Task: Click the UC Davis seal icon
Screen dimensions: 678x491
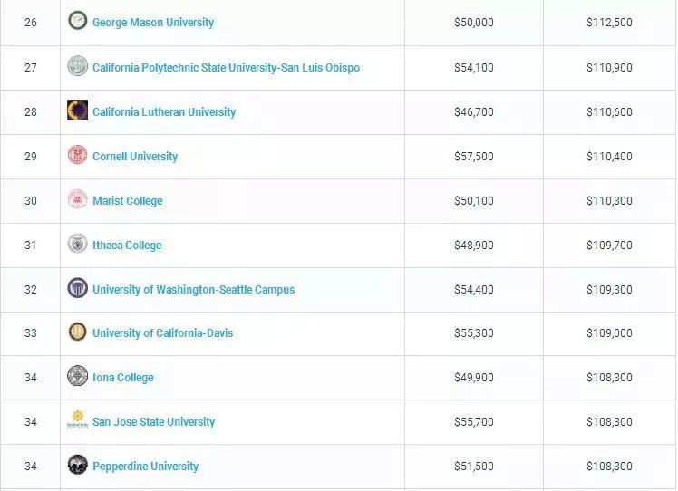Action: [x=78, y=332]
